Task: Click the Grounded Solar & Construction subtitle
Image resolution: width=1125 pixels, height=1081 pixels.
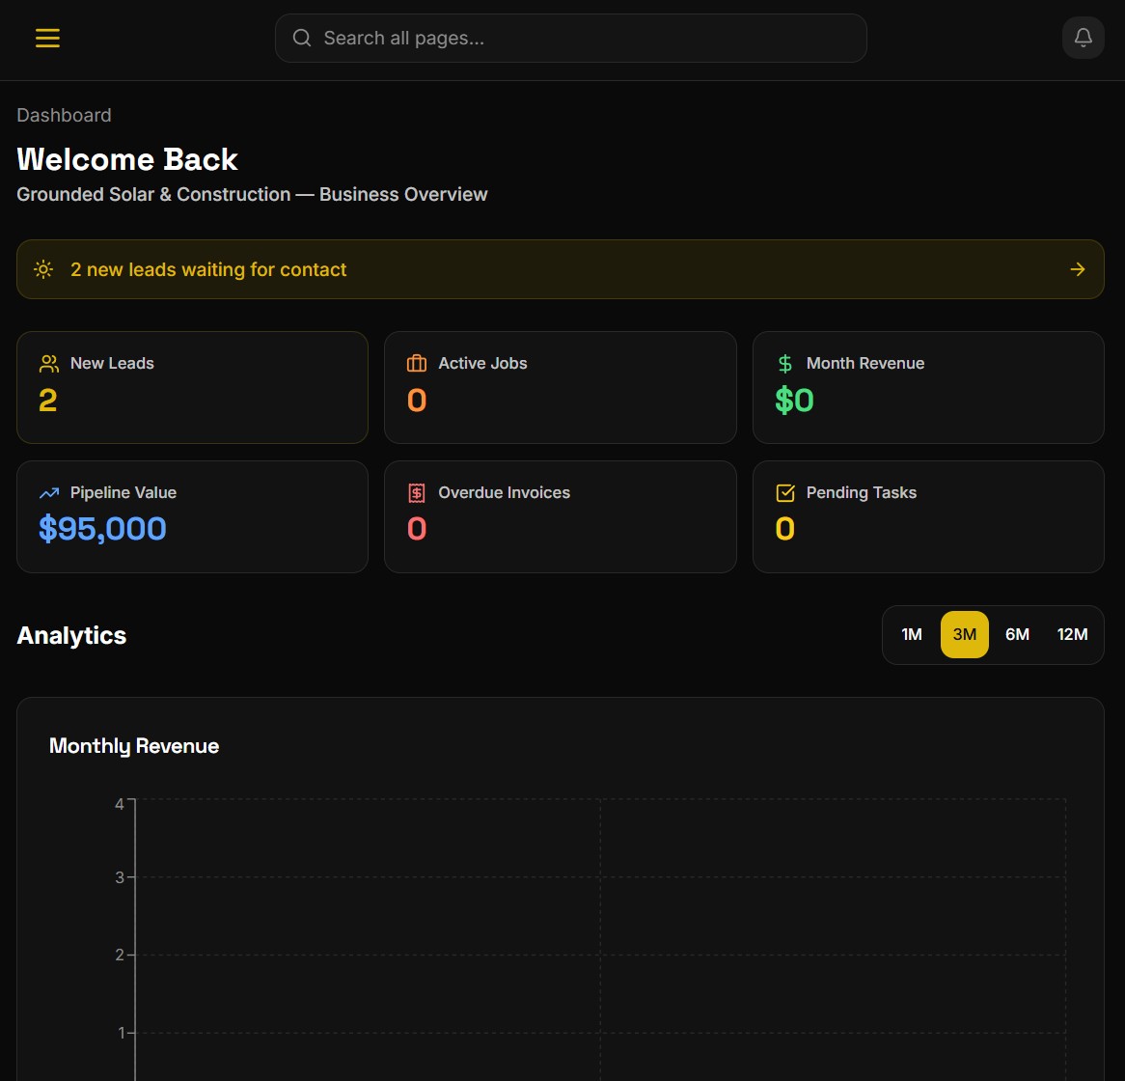Action: pyautogui.click(x=252, y=195)
